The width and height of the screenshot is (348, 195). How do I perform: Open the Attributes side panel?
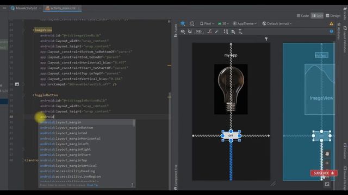(x=339, y=30)
